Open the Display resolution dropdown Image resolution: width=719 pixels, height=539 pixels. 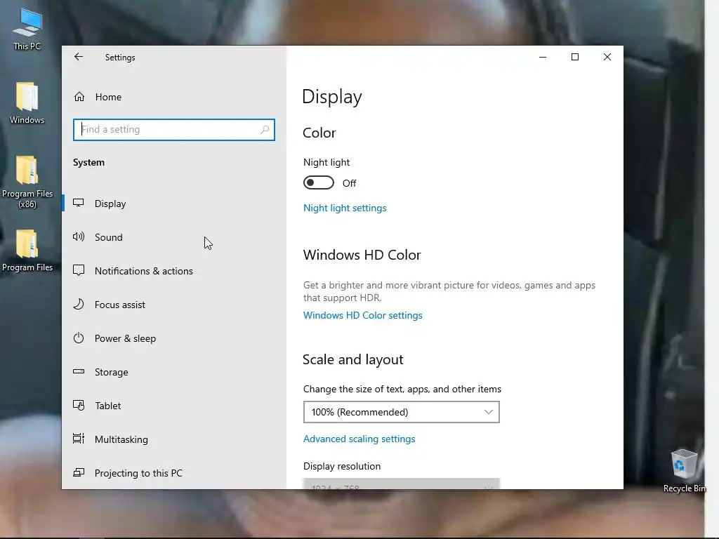coord(401,484)
